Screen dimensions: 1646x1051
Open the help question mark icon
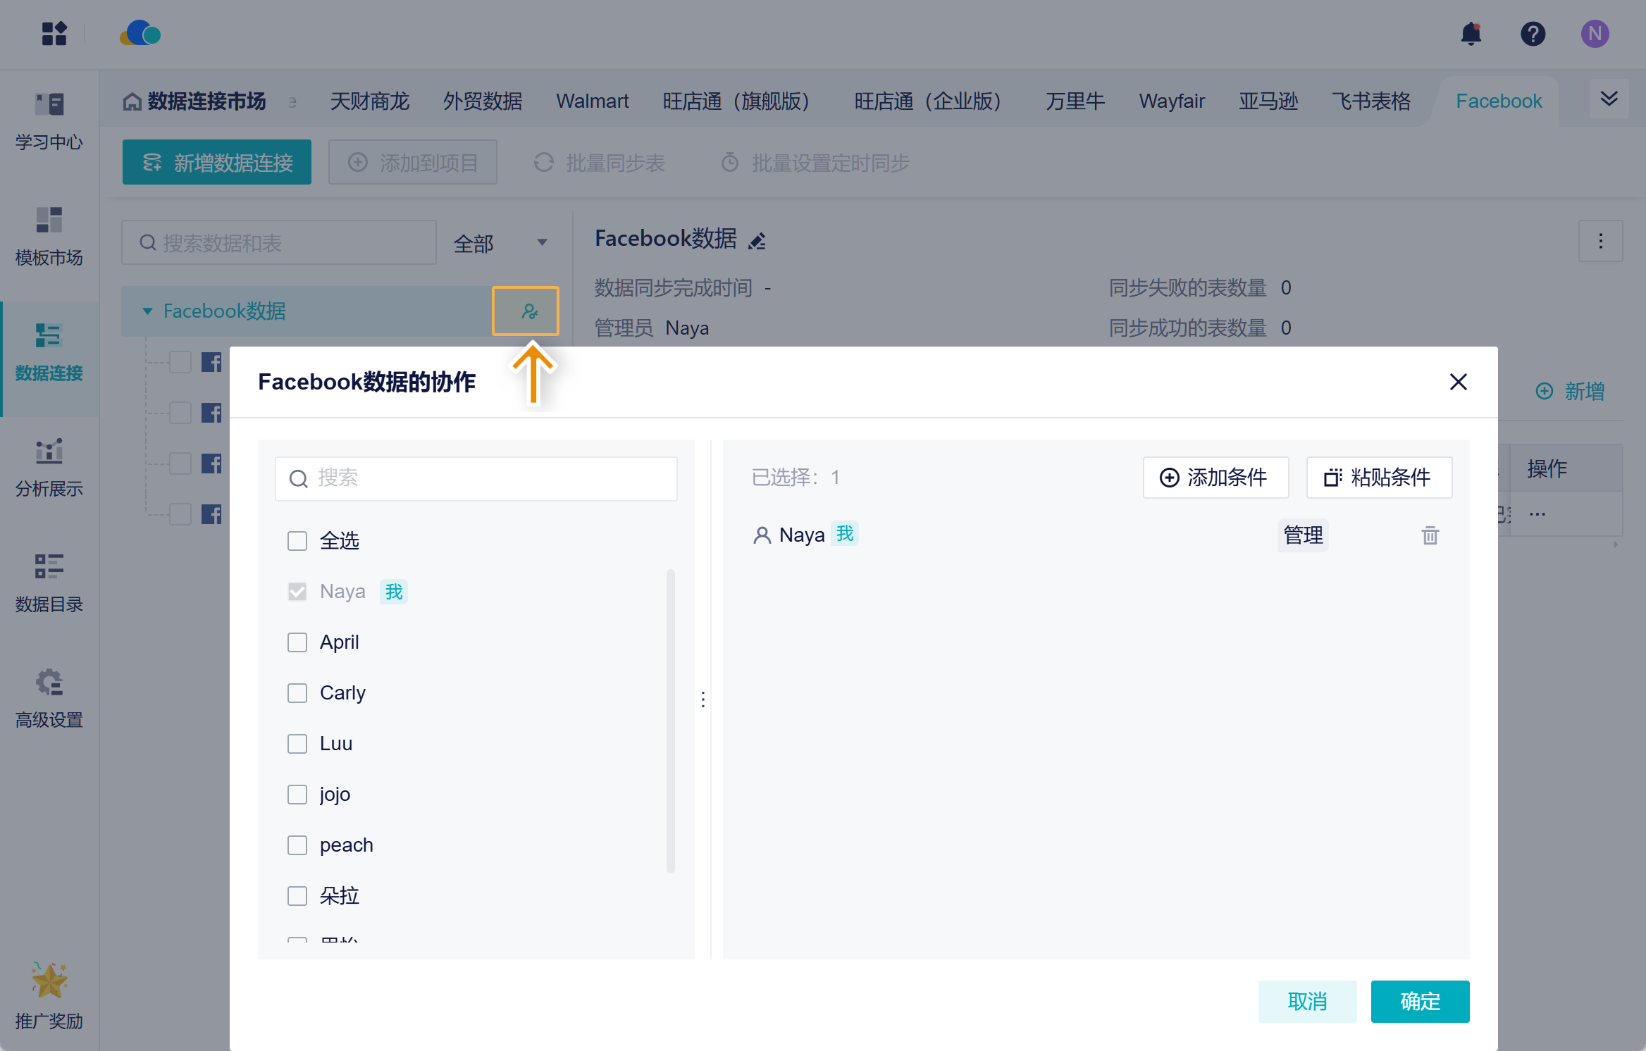1533,34
